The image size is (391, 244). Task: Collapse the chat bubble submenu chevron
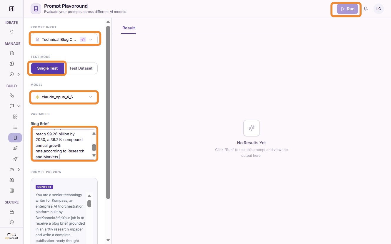pyautogui.click(x=19, y=106)
